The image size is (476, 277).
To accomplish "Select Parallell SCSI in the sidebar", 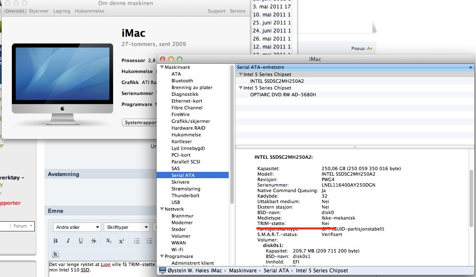I will (x=186, y=162).
